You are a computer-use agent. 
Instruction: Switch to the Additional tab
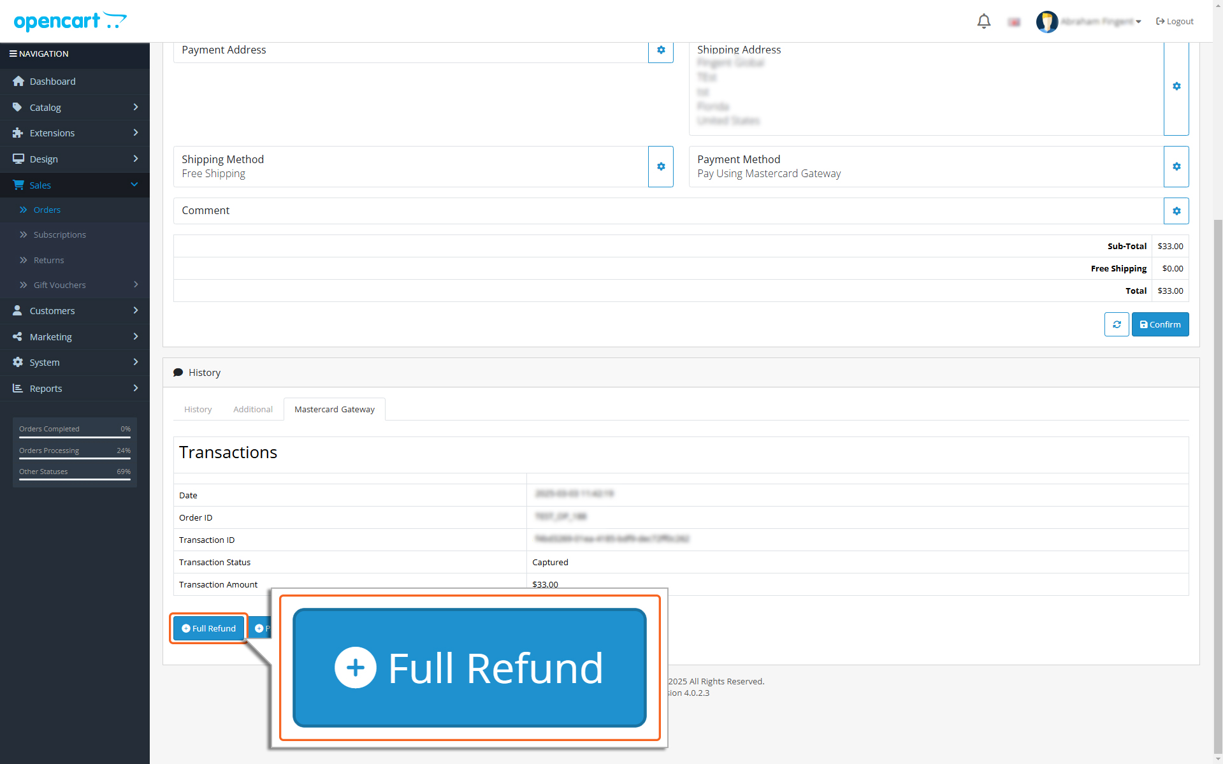(253, 409)
